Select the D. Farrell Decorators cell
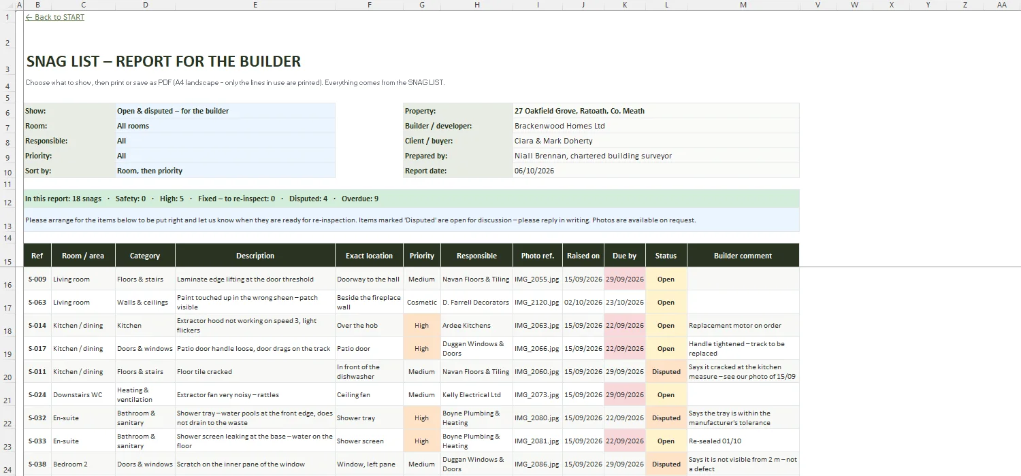This screenshot has width=1021, height=476. tap(476, 302)
